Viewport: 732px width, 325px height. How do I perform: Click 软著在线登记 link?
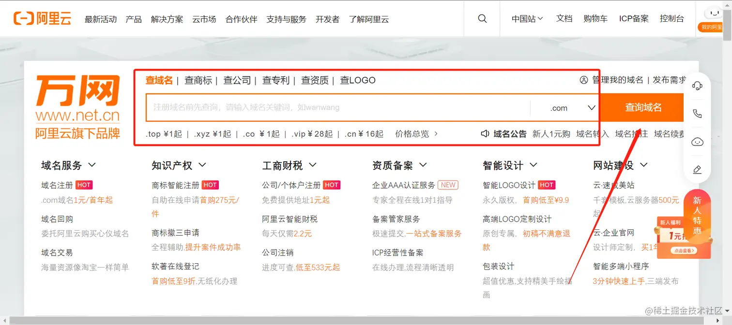point(175,267)
